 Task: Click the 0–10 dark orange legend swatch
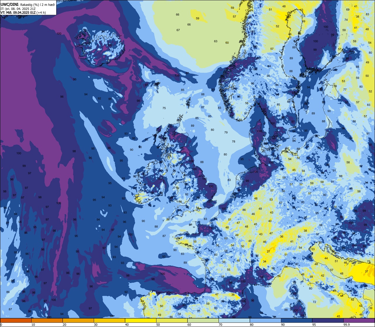click(16, 320)
